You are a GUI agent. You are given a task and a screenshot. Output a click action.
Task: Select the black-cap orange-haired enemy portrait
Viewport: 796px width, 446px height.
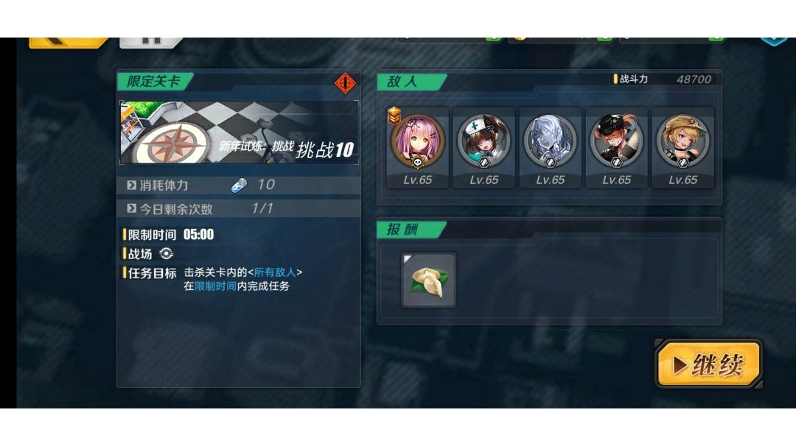(616, 141)
